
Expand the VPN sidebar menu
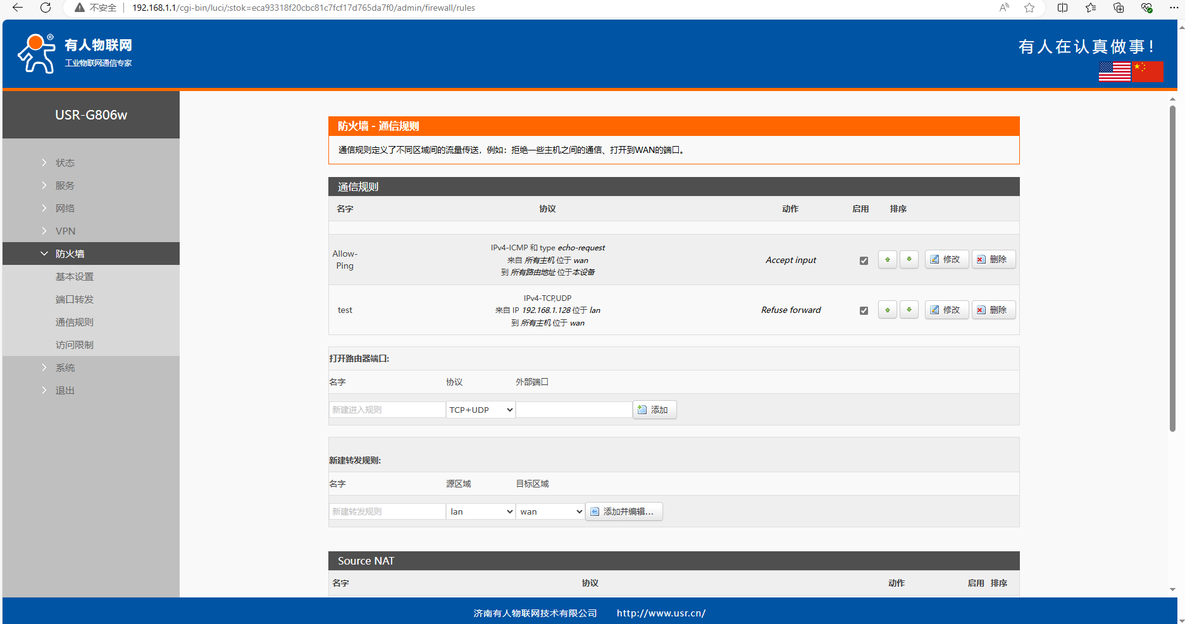(65, 231)
